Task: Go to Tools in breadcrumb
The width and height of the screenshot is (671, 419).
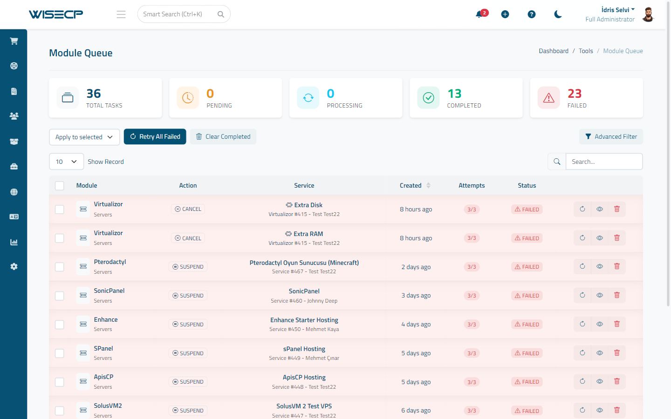Action: pyautogui.click(x=586, y=51)
